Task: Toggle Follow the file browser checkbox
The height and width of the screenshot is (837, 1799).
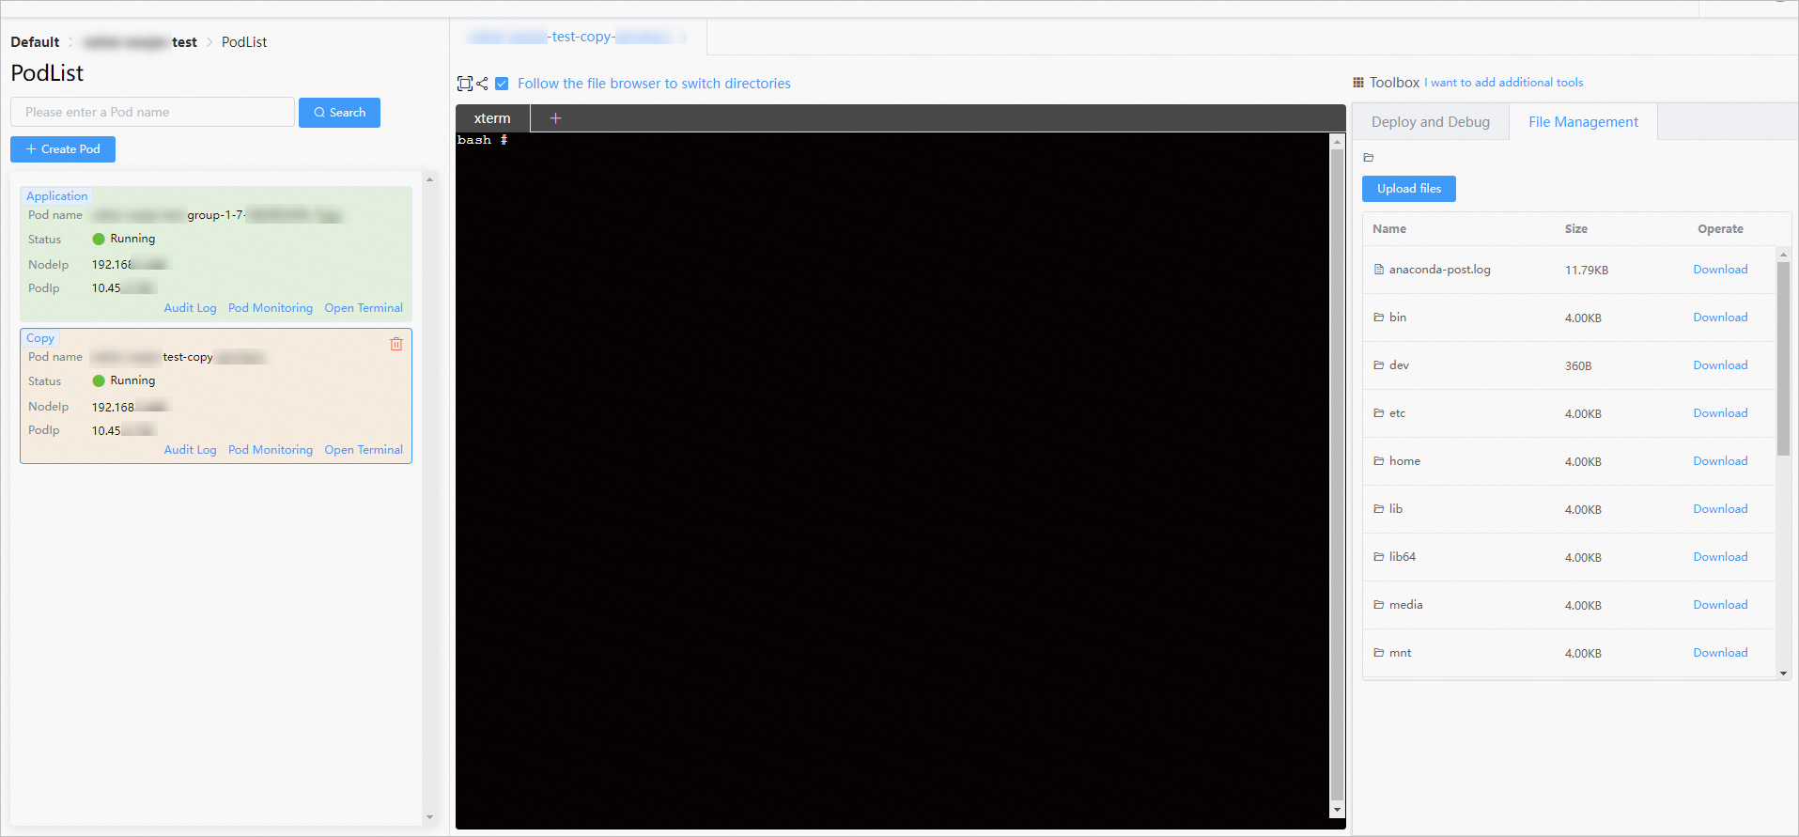Action: [x=503, y=84]
